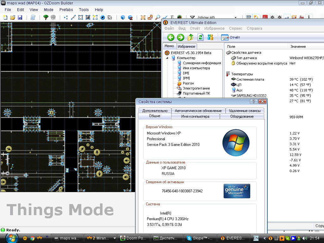This screenshot has height=243, width=324.
Task: Open the Избранное menu in EVEREST
Action: 214,28
